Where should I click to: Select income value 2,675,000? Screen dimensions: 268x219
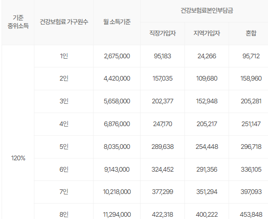(x=117, y=56)
